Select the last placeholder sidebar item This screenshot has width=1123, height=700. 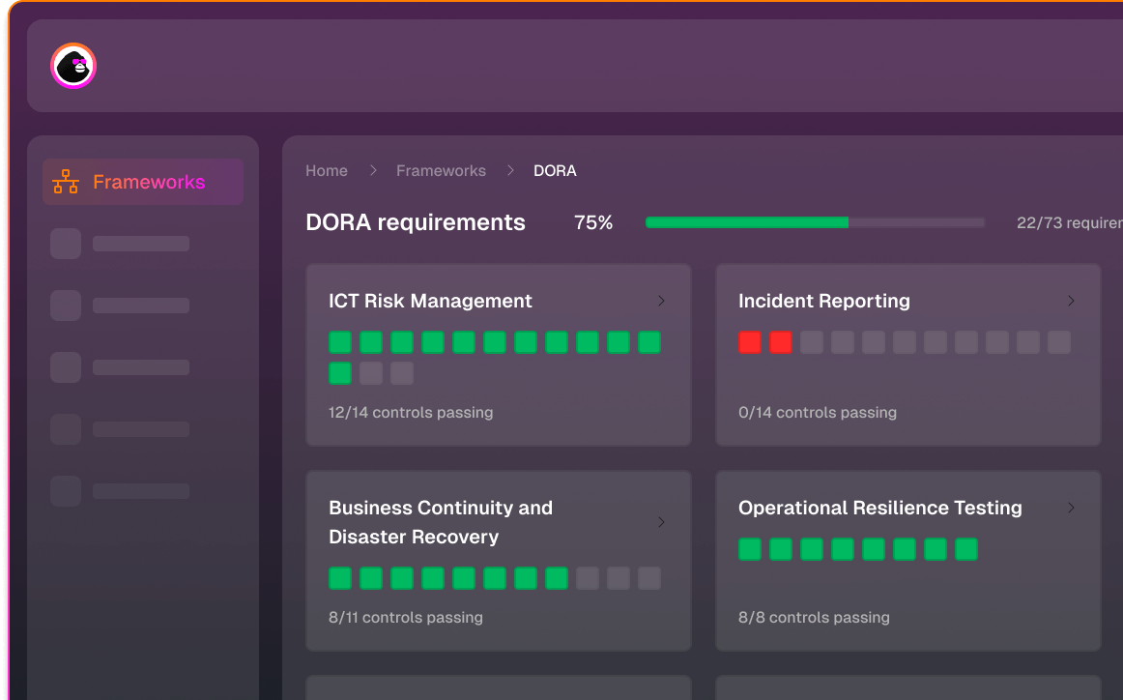pos(120,491)
